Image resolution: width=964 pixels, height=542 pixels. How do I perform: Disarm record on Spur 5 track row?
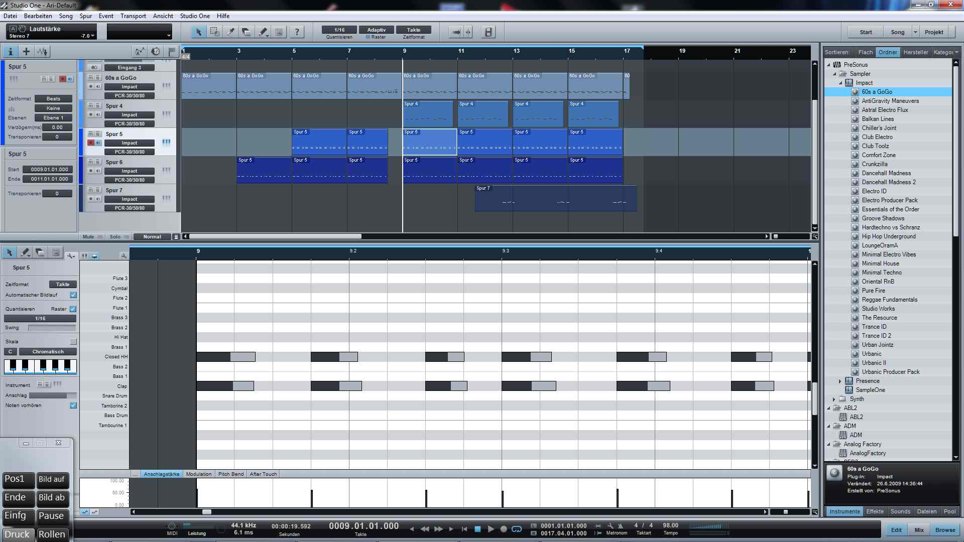click(x=91, y=143)
